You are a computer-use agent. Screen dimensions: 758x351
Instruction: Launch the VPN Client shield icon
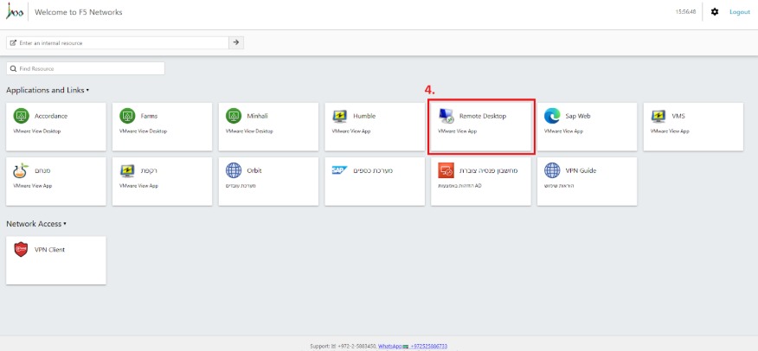coord(22,250)
